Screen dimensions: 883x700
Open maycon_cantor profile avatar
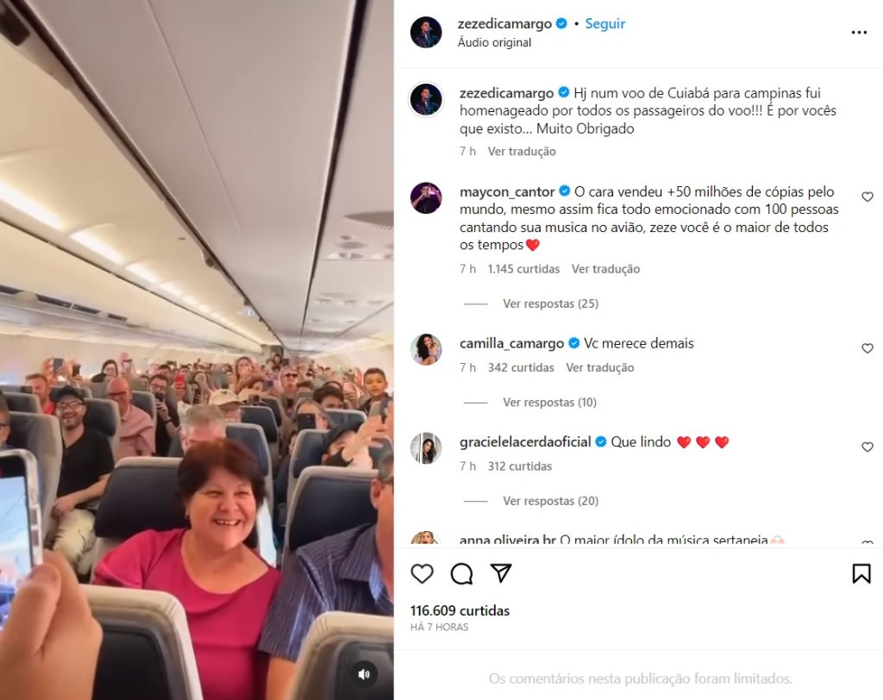click(x=426, y=197)
